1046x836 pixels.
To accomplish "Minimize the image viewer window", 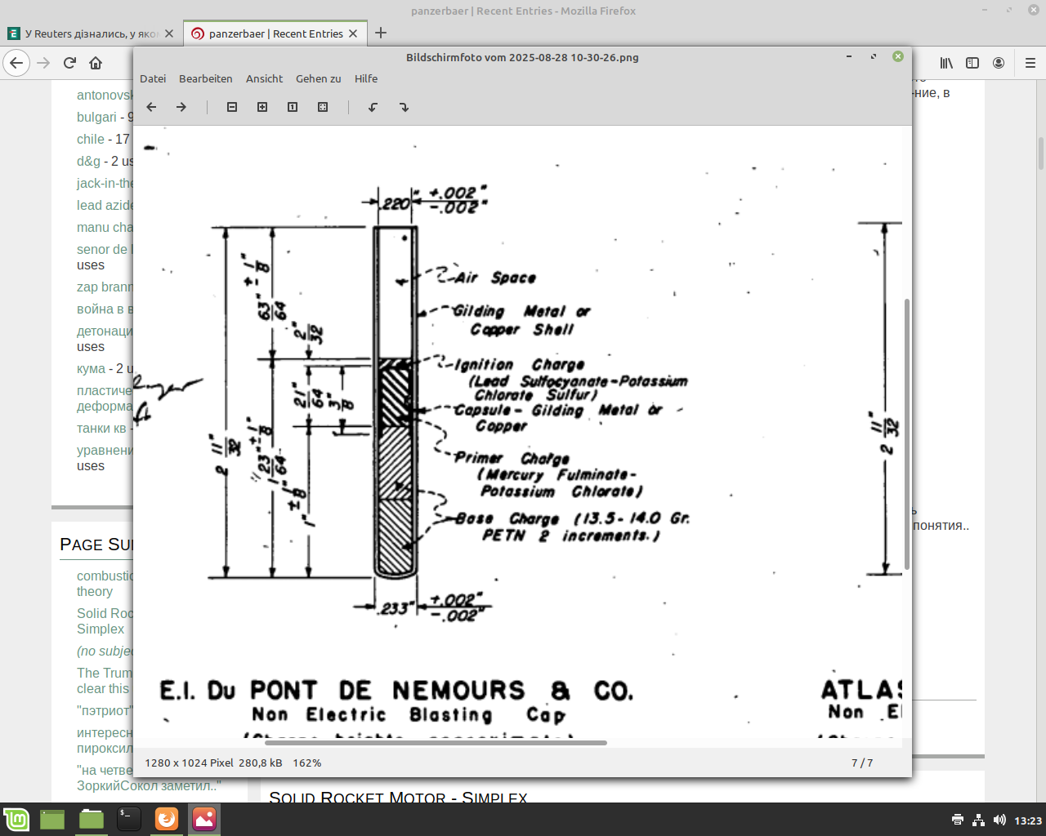I will point(849,56).
